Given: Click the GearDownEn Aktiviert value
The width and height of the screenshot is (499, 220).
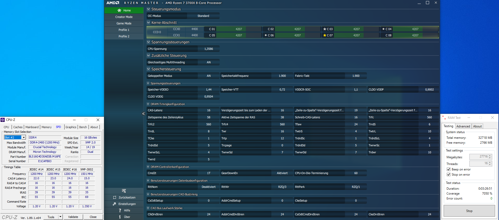Looking at the screenshot, I should tap(282, 173).
